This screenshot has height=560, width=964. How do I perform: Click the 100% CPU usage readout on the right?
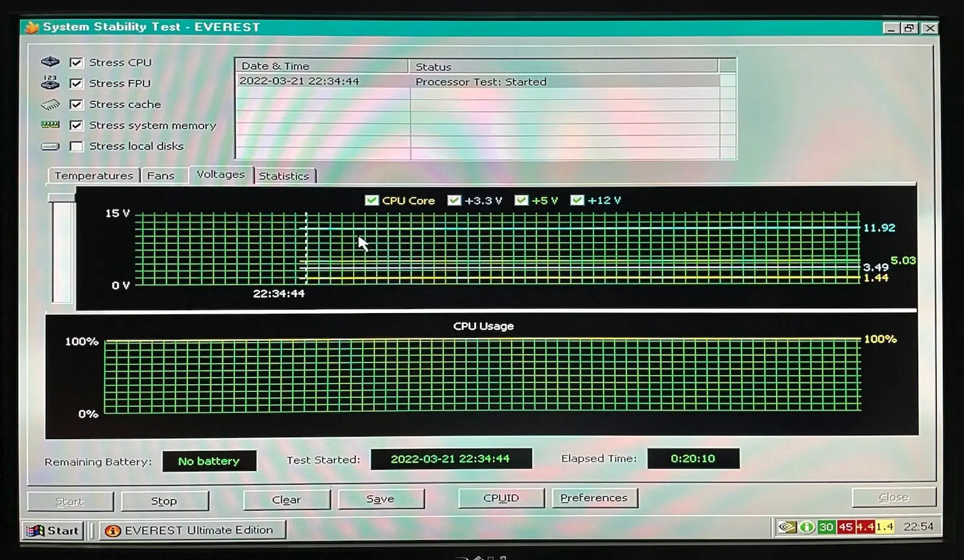click(880, 340)
